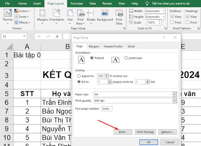Open the Name Box dropdown arrow
Image resolution: width=201 pixels, height=146 pixels.
24,36
